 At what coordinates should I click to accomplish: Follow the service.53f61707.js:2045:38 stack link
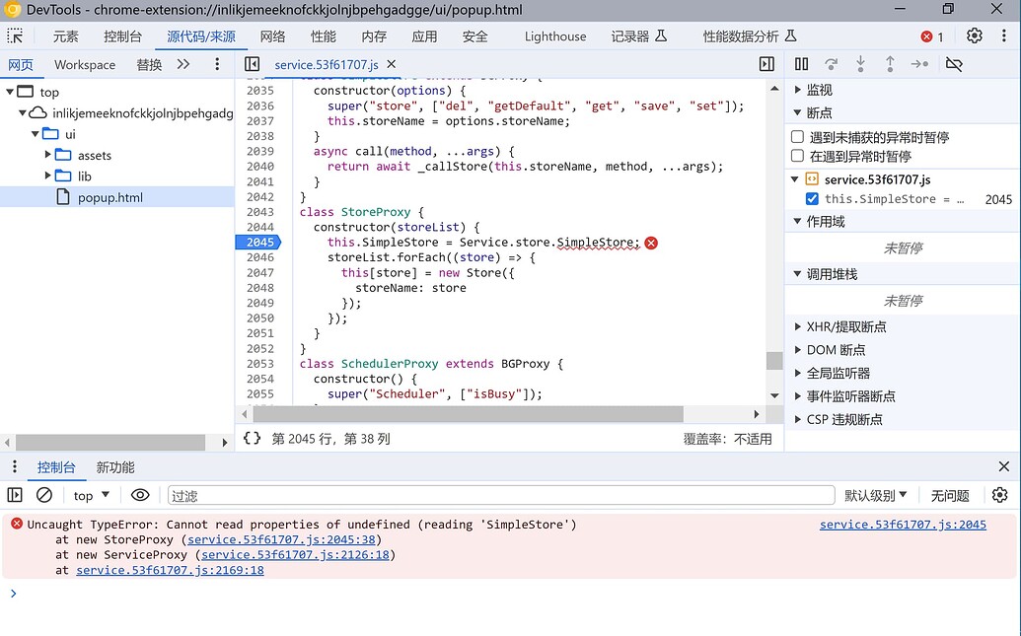pyautogui.click(x=281, y=539)
